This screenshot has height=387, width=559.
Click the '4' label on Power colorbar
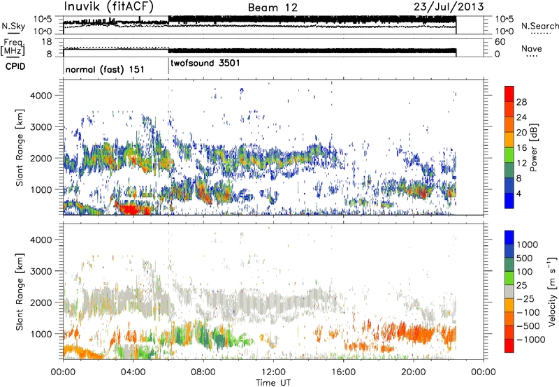(519, 193)
